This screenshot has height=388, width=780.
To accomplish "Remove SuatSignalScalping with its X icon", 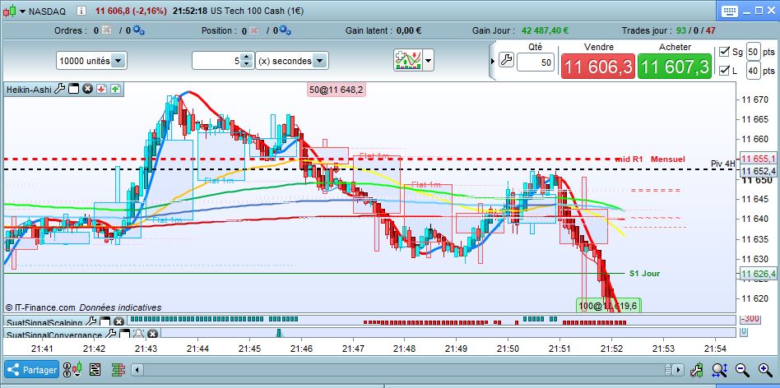I will coord(118,321).
